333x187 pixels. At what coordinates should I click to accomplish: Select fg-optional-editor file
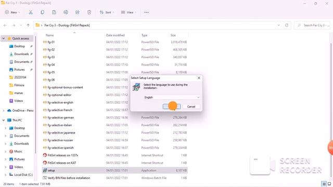pos(59,95)
